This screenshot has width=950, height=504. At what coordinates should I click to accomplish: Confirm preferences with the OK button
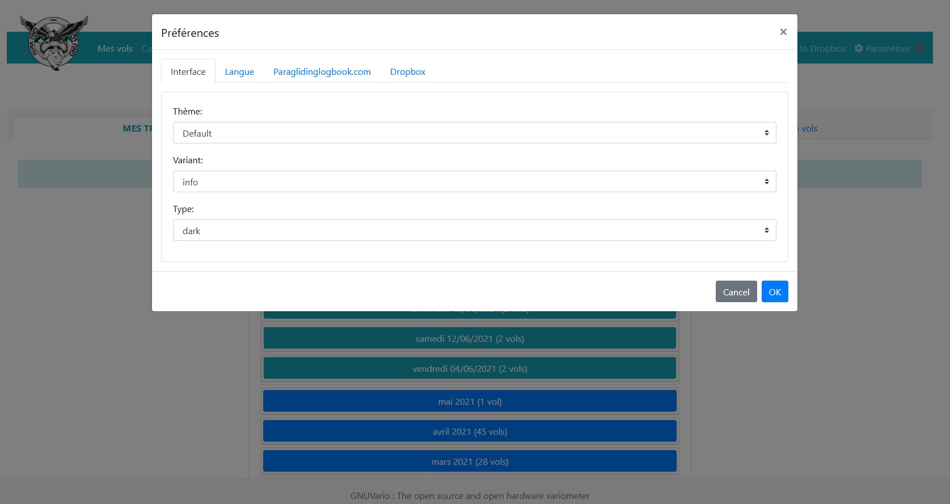coord(775,291)
